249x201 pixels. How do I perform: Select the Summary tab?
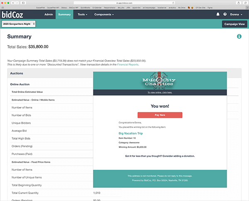(x=64, y=15)
